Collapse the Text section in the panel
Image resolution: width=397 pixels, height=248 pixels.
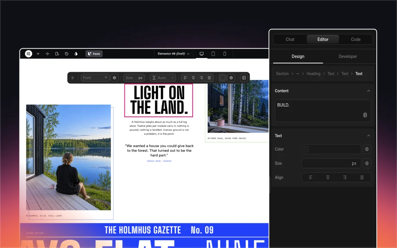tap(369, 135)
